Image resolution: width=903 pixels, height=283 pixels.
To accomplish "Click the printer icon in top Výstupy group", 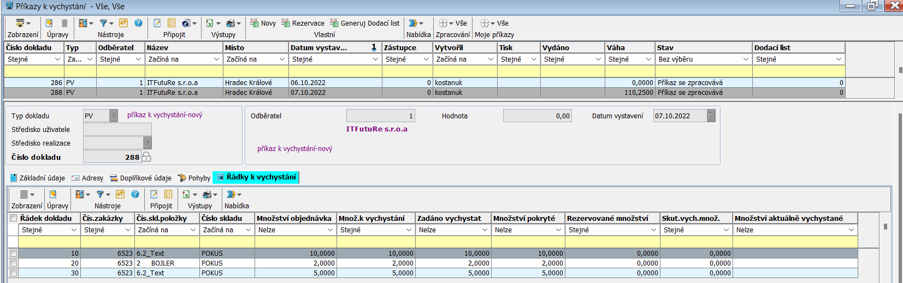I will [231, 23].
